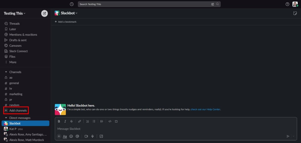Record a video clip

(86, 136)
